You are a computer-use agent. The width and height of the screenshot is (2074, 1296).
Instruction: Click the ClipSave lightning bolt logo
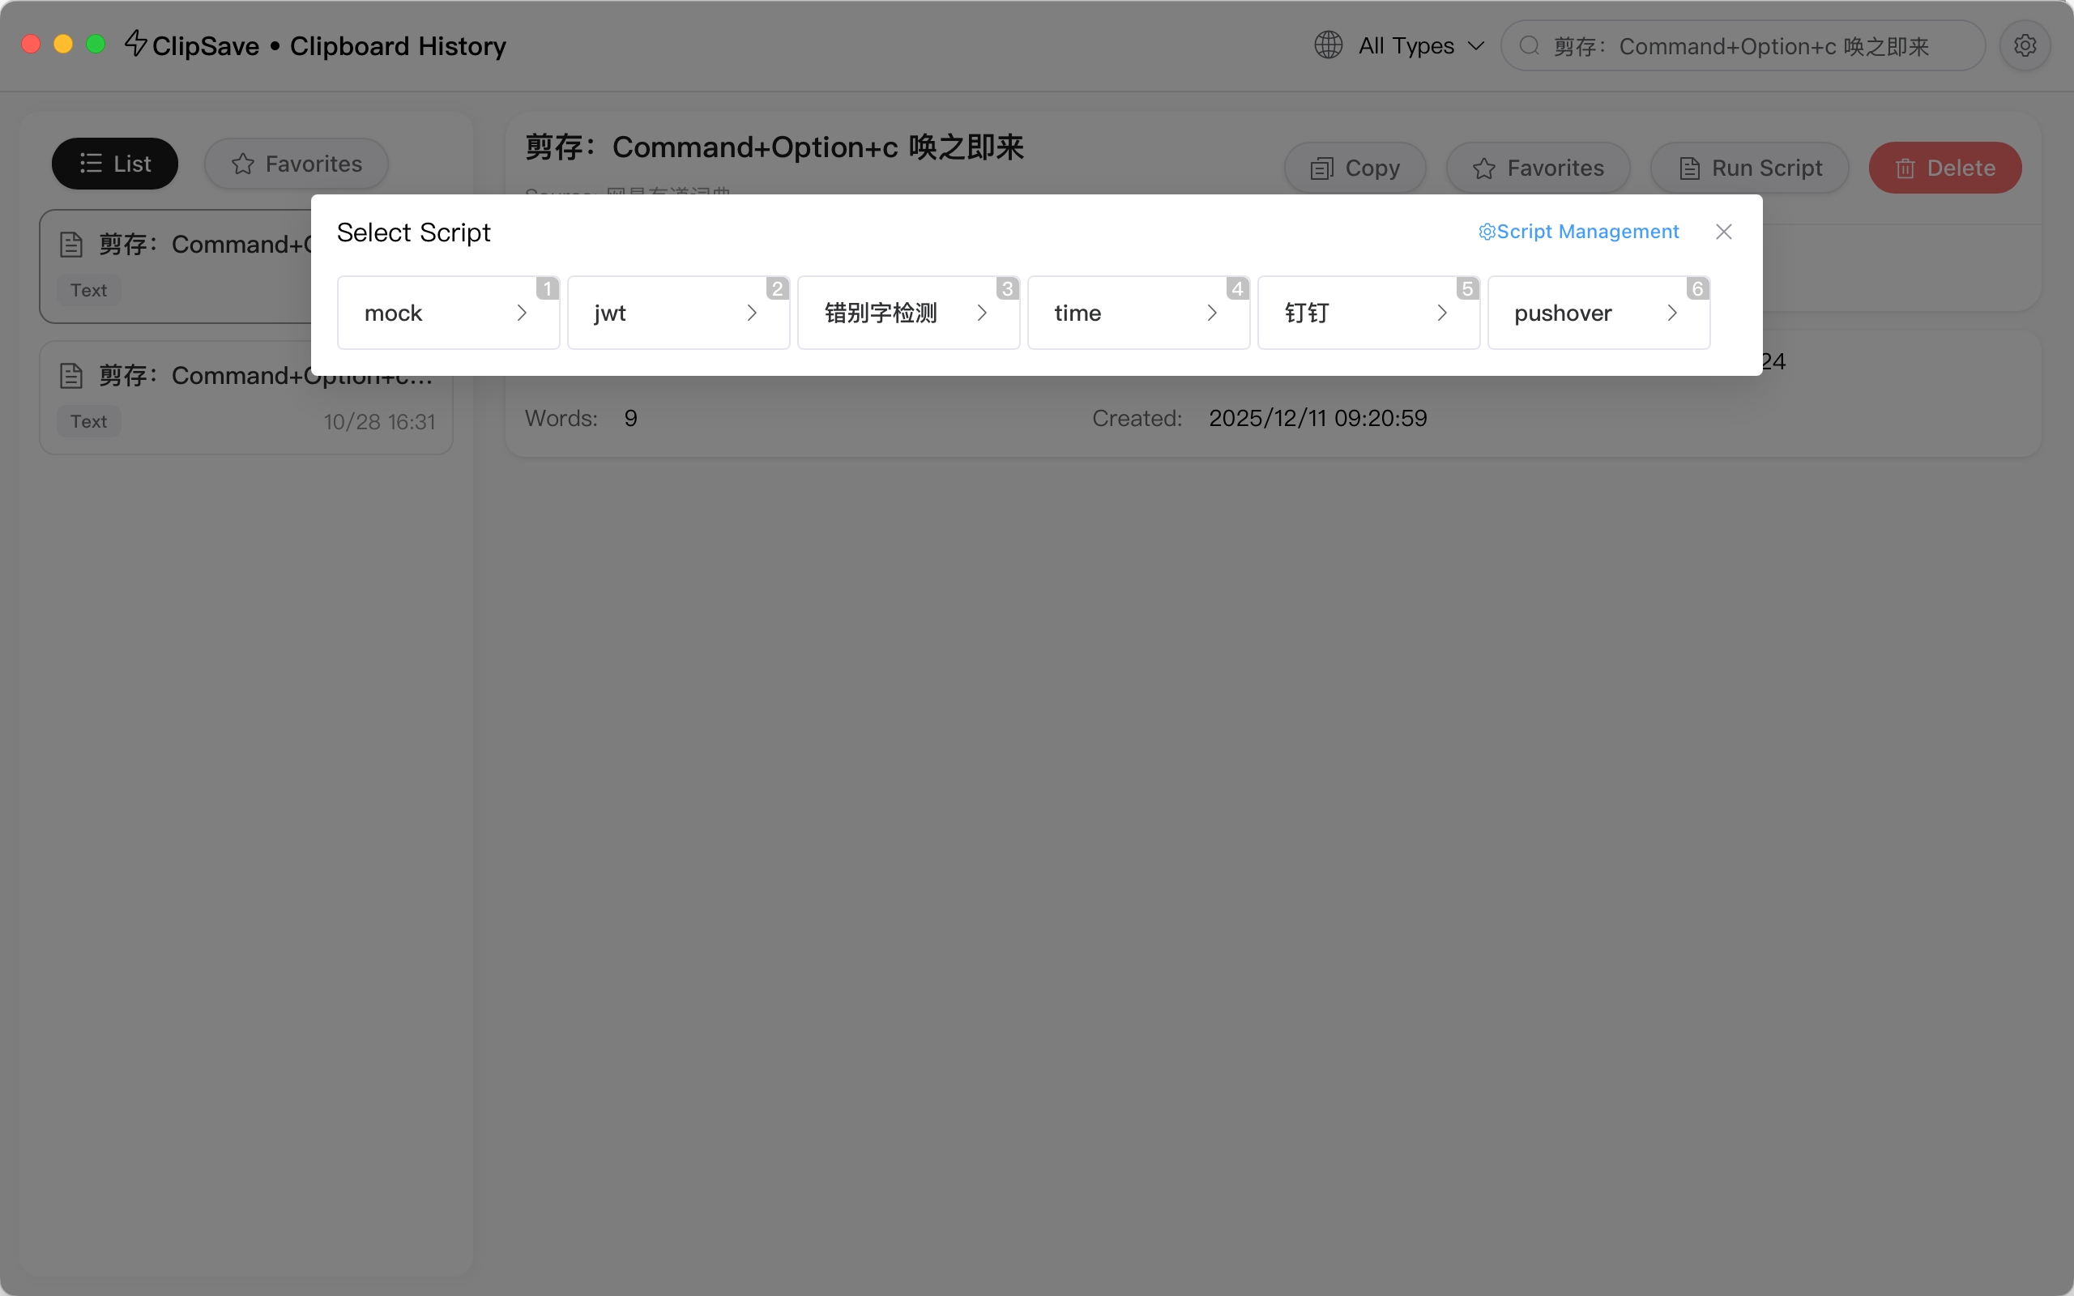[x=135, y=43]
